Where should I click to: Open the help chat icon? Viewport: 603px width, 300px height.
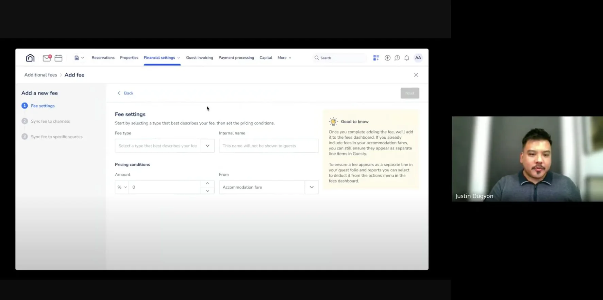tap(397, 58)
